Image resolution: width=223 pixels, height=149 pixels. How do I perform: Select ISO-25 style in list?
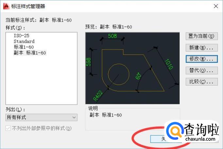pyautogui.click(x=22, y=36)
